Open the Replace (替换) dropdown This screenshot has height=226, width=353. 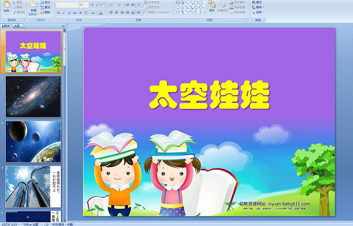pyautogui.click(x=258, y=7)
